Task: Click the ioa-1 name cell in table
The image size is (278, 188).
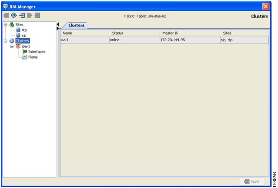Action: coord(85,40)
